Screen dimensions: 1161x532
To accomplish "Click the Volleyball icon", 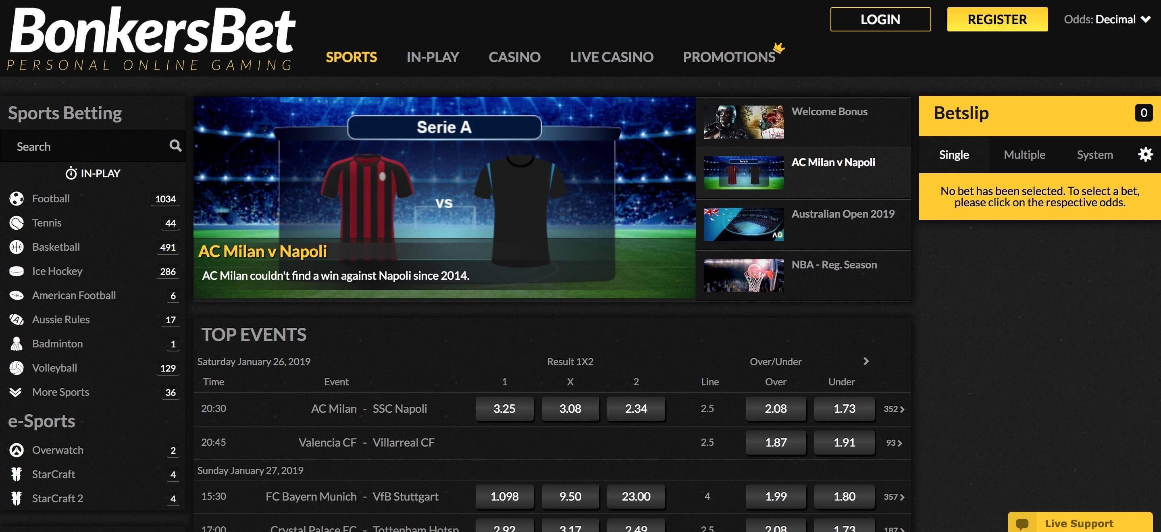I will coord(16,368).
